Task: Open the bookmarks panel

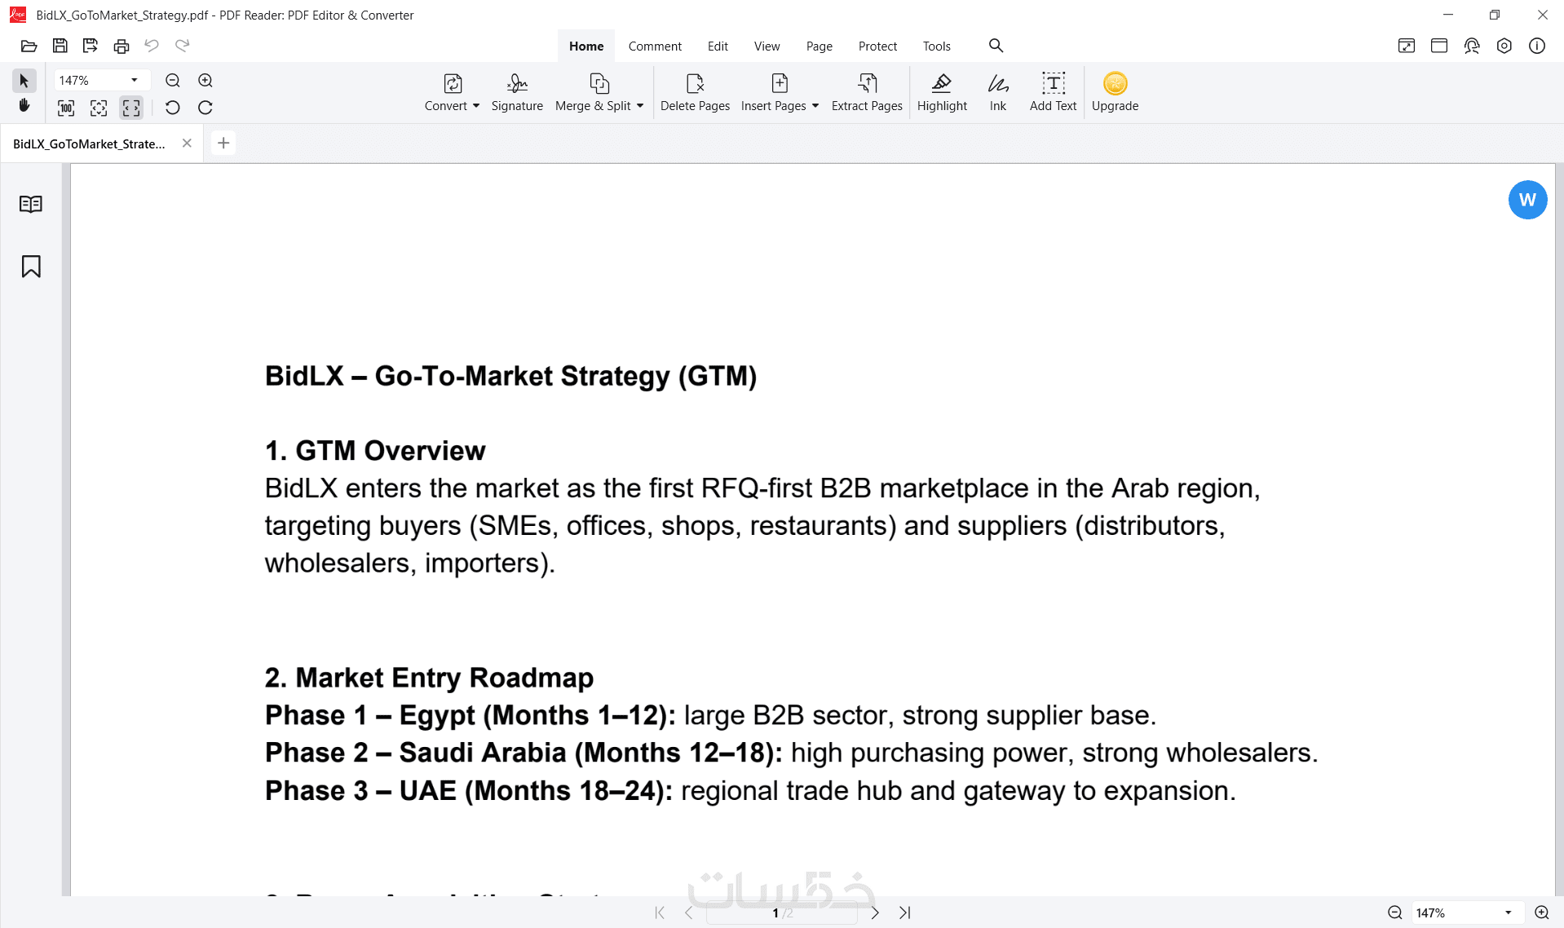Action: click(x=31, y=267)
